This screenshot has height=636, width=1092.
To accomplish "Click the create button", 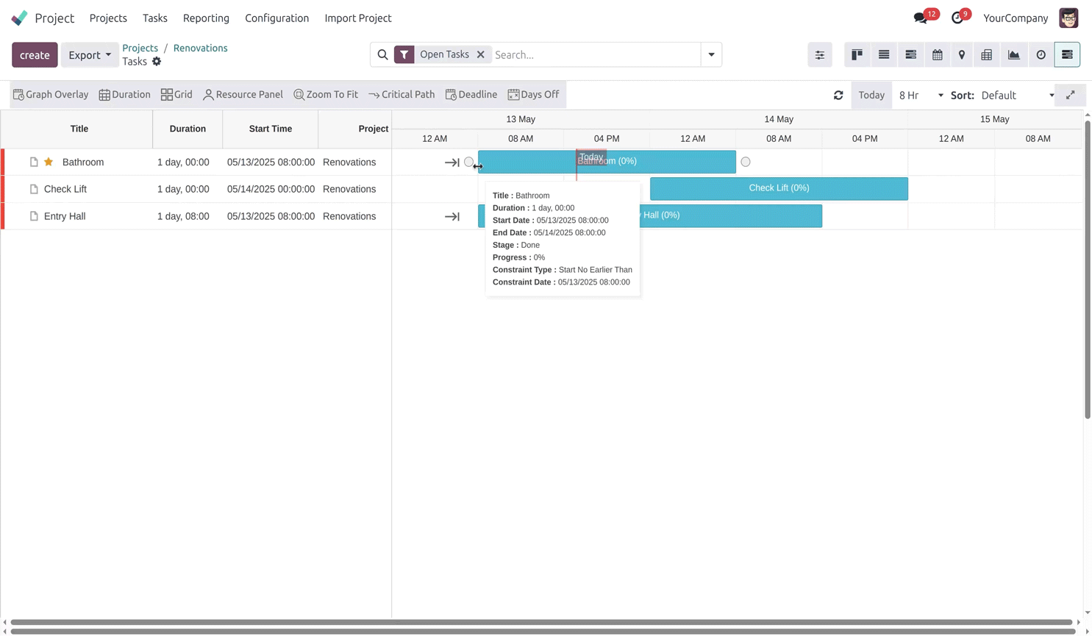I will pos(35,55).
